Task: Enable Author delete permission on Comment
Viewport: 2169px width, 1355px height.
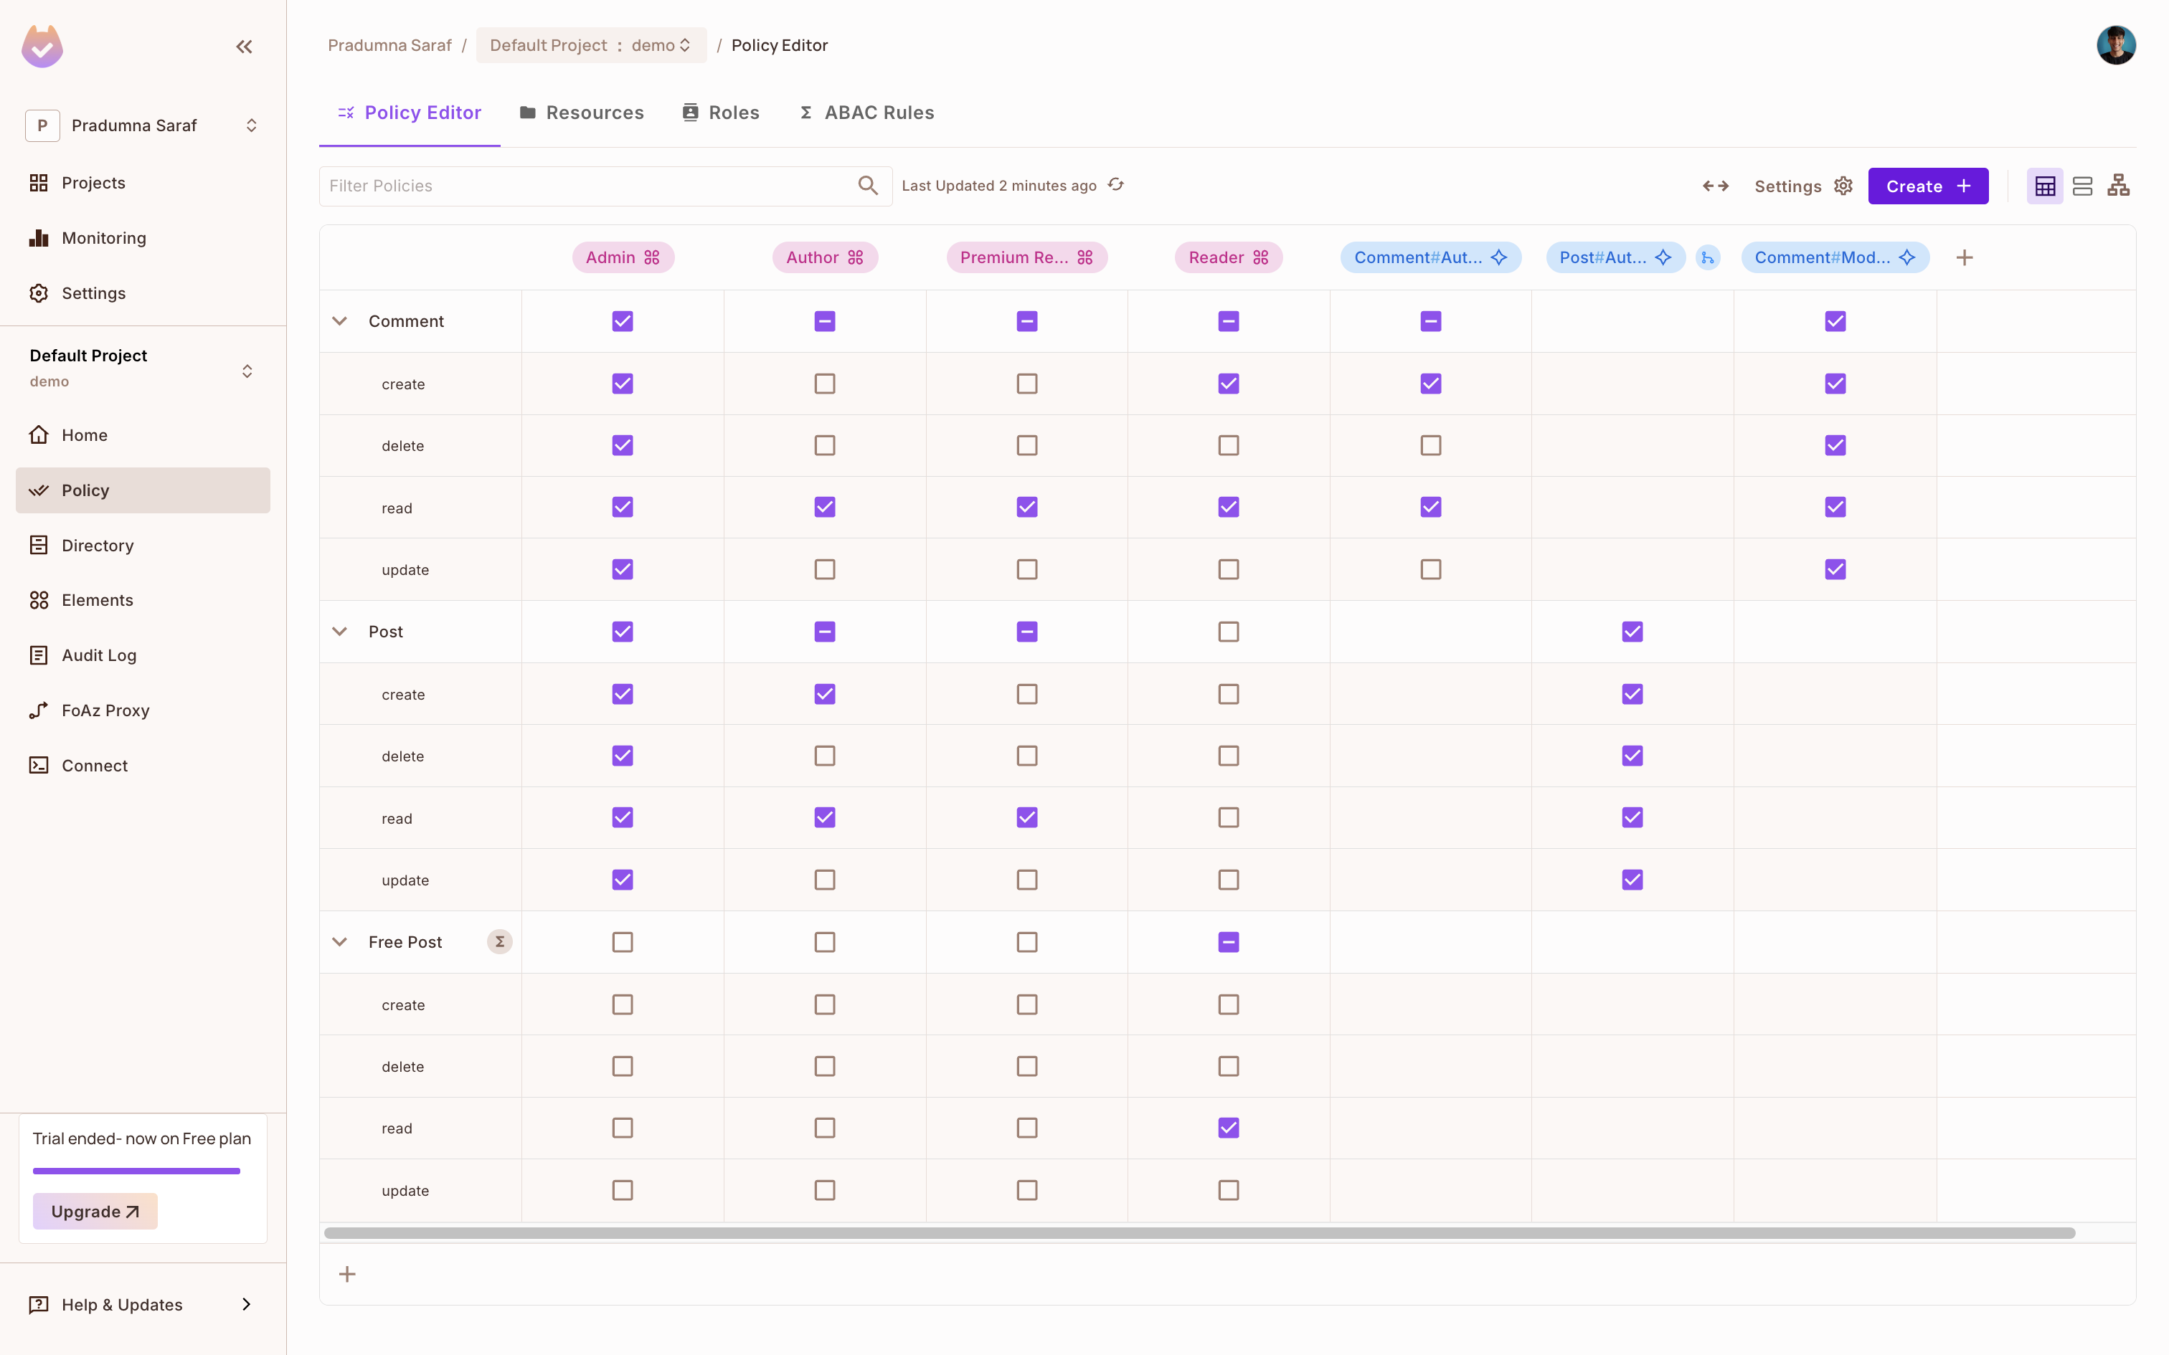Action: [825, 445]
